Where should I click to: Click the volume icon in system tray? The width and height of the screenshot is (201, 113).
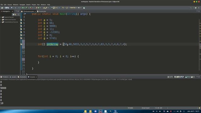(177, 111)
